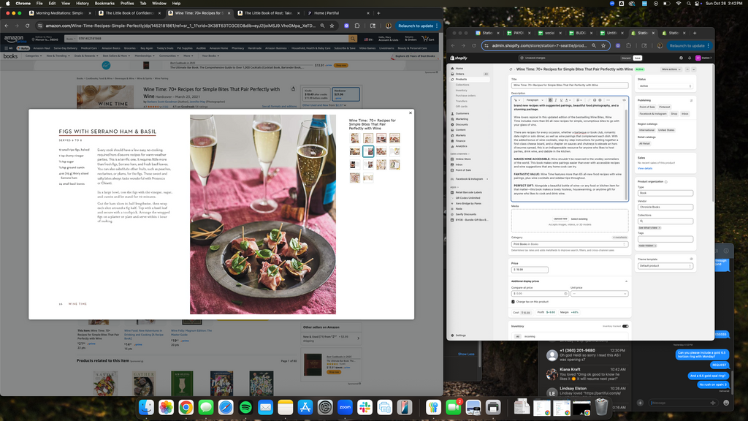
Task: Close the Amazon image preview popup
Action: [x=410, y=113]
